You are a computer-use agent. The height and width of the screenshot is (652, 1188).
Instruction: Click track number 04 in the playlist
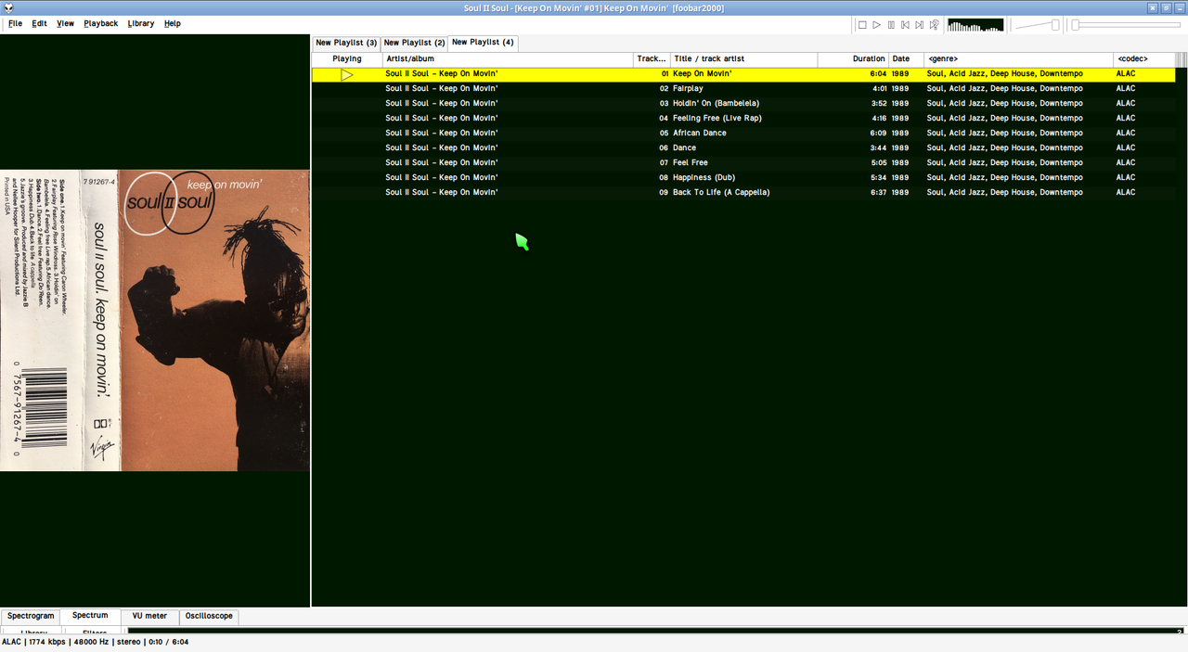664,119
